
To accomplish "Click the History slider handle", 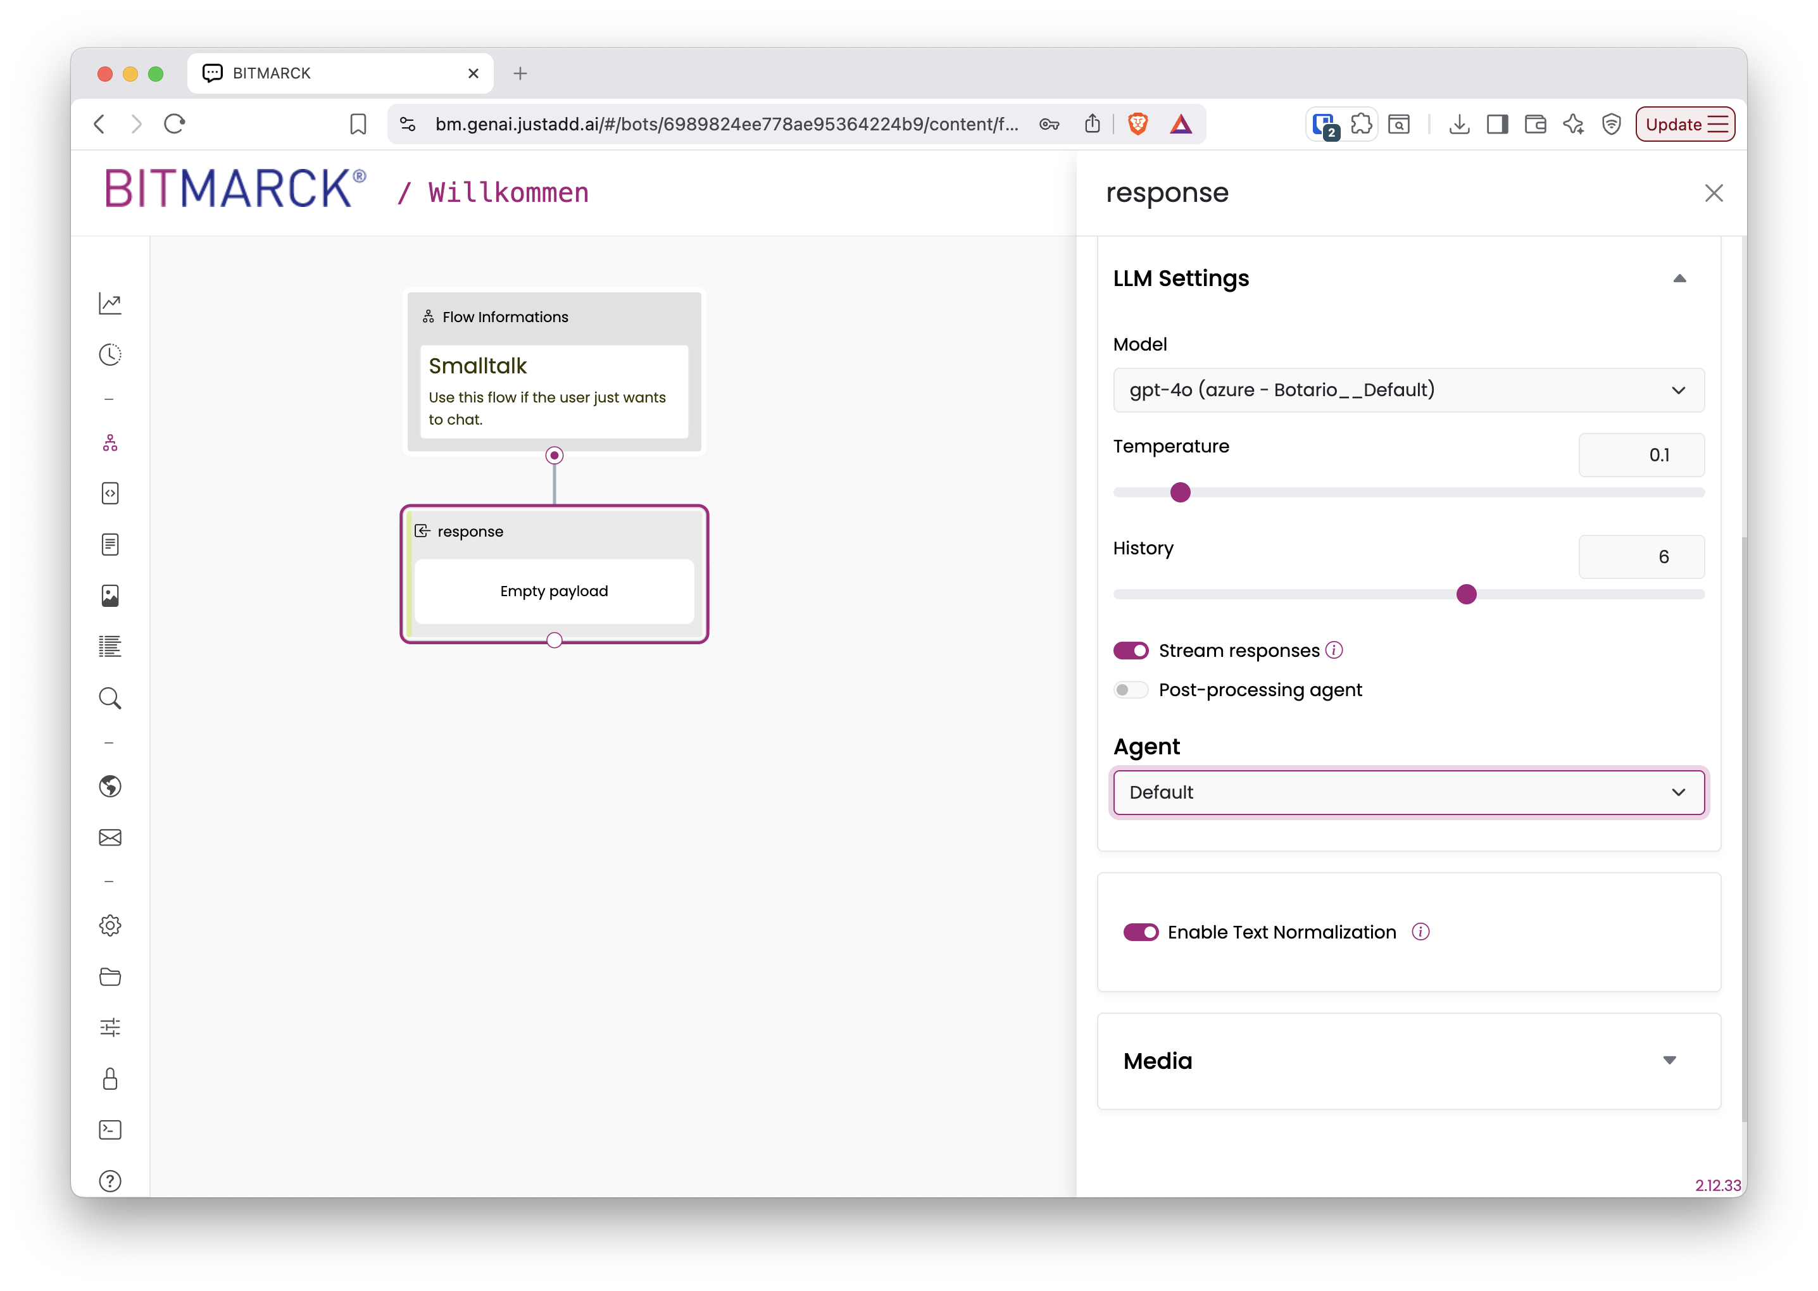I will point(1466,594).
